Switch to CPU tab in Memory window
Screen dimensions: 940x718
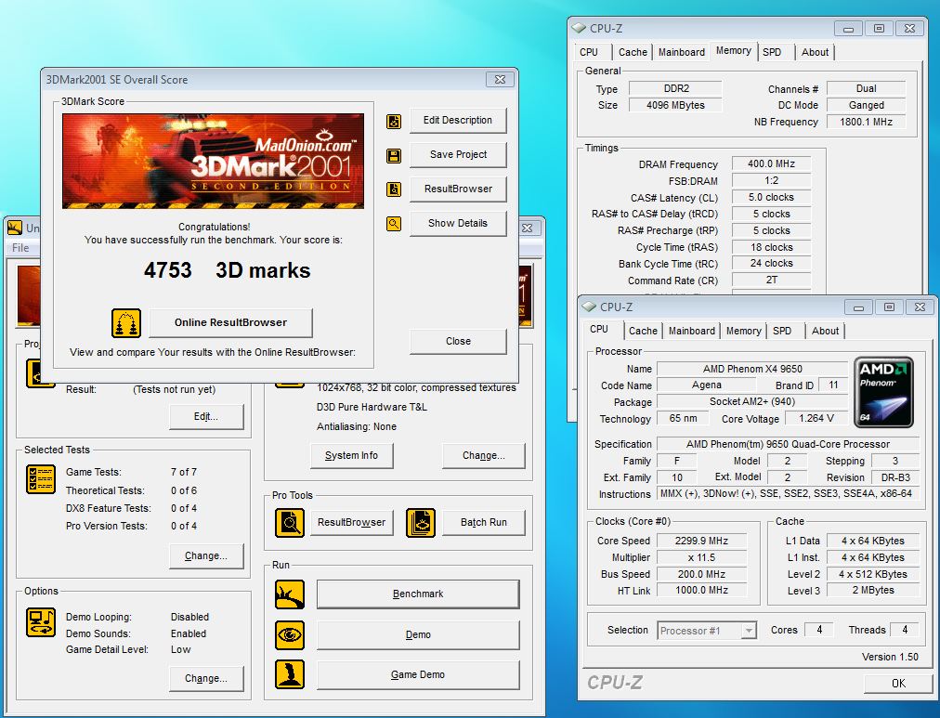coord(589,52)
